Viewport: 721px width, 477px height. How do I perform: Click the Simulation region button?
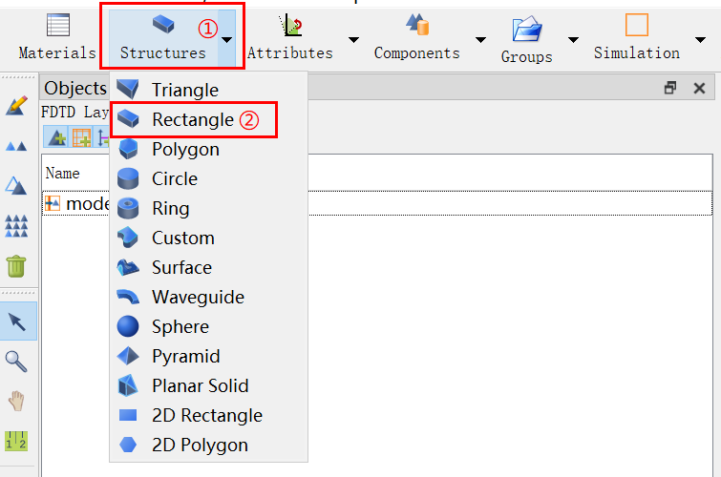[x=636, y=37]
